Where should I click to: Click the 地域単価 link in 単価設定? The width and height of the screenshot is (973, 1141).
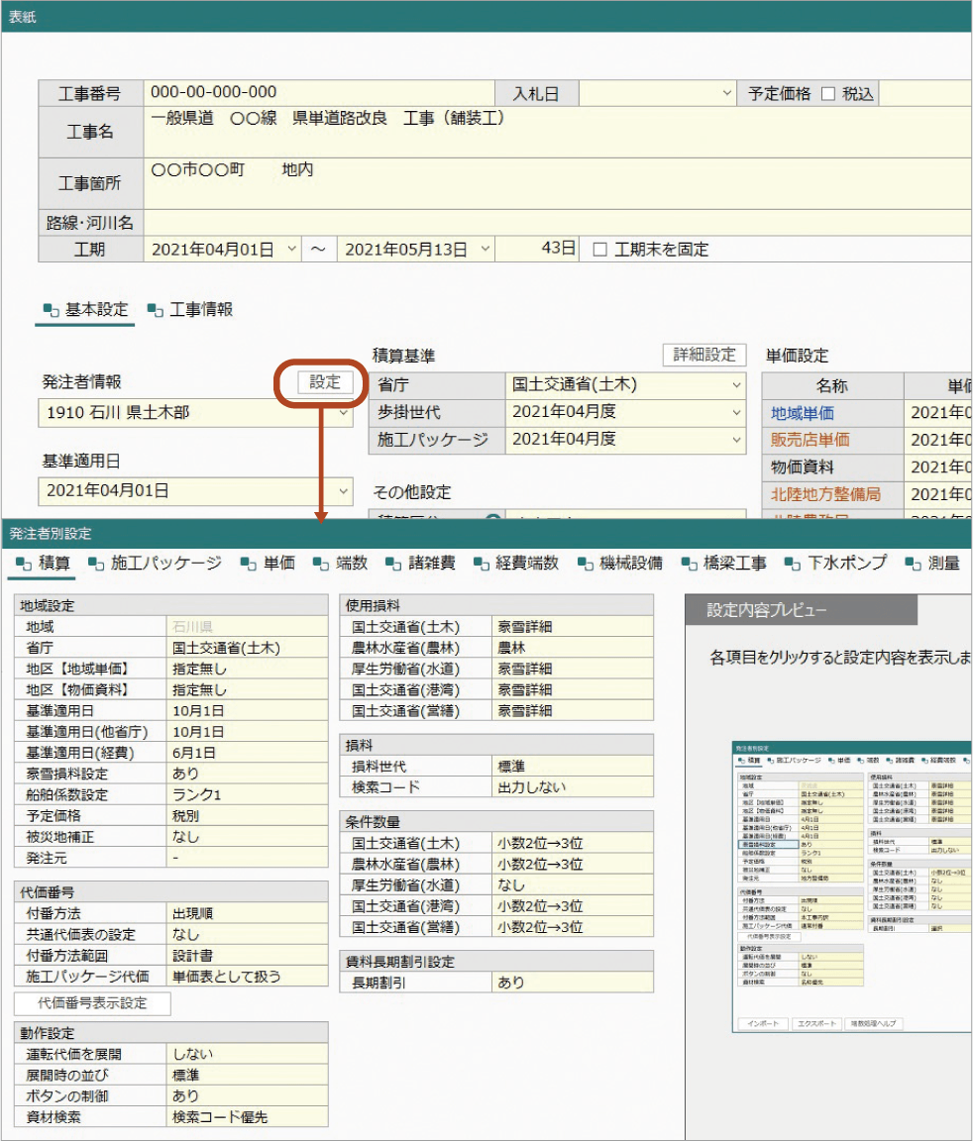[x=803, y=413]
